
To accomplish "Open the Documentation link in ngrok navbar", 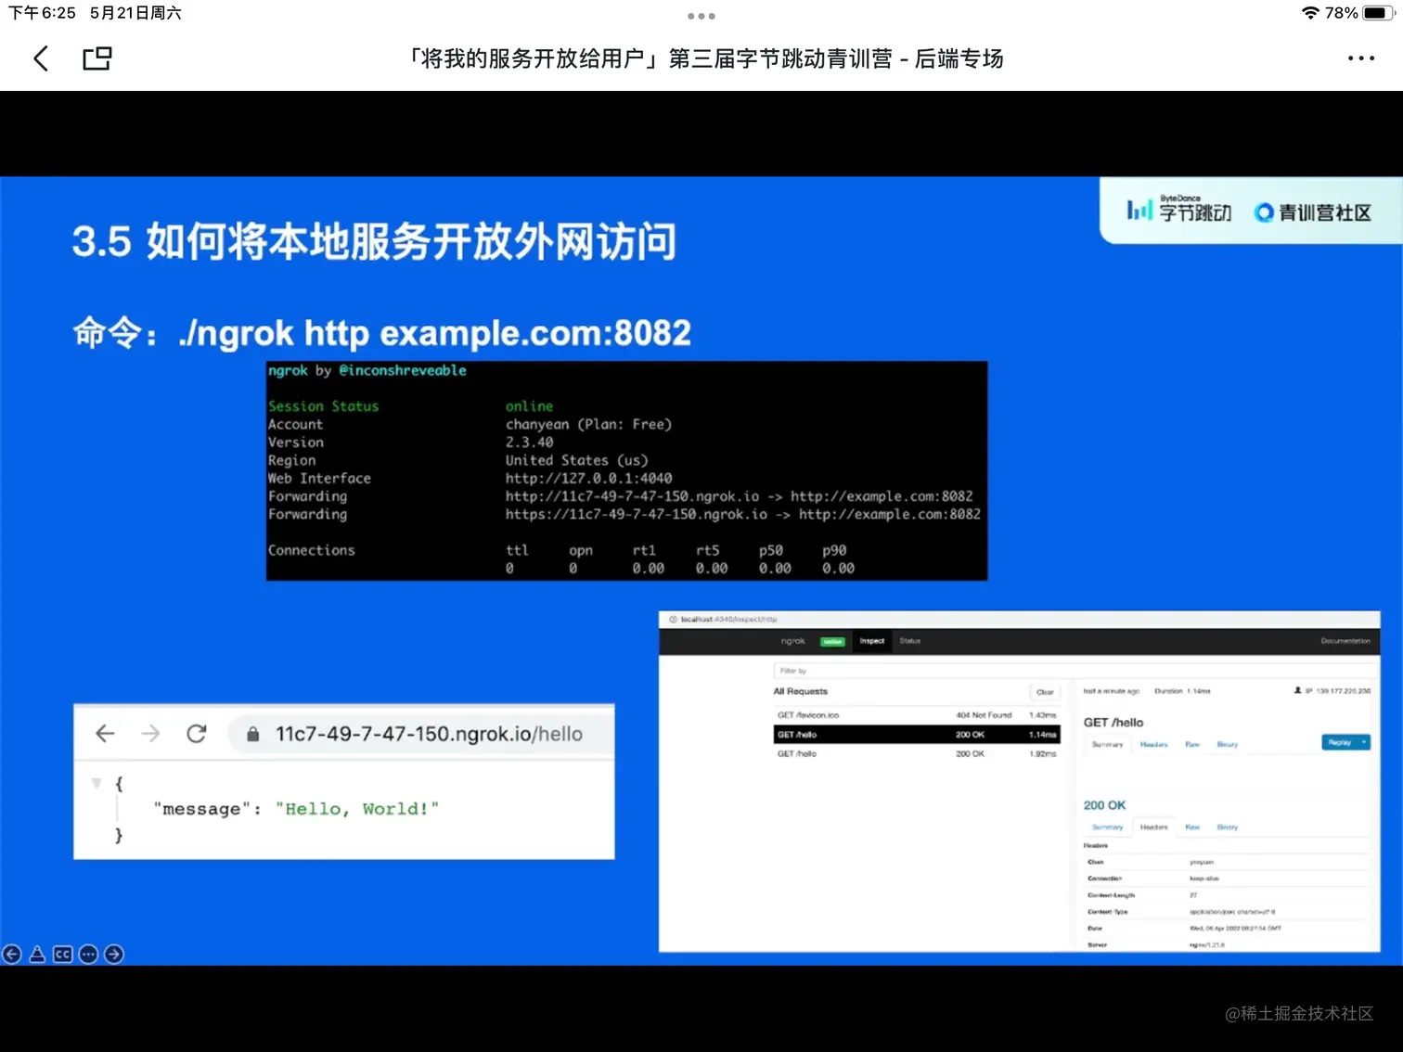I will coord(1345,641).
